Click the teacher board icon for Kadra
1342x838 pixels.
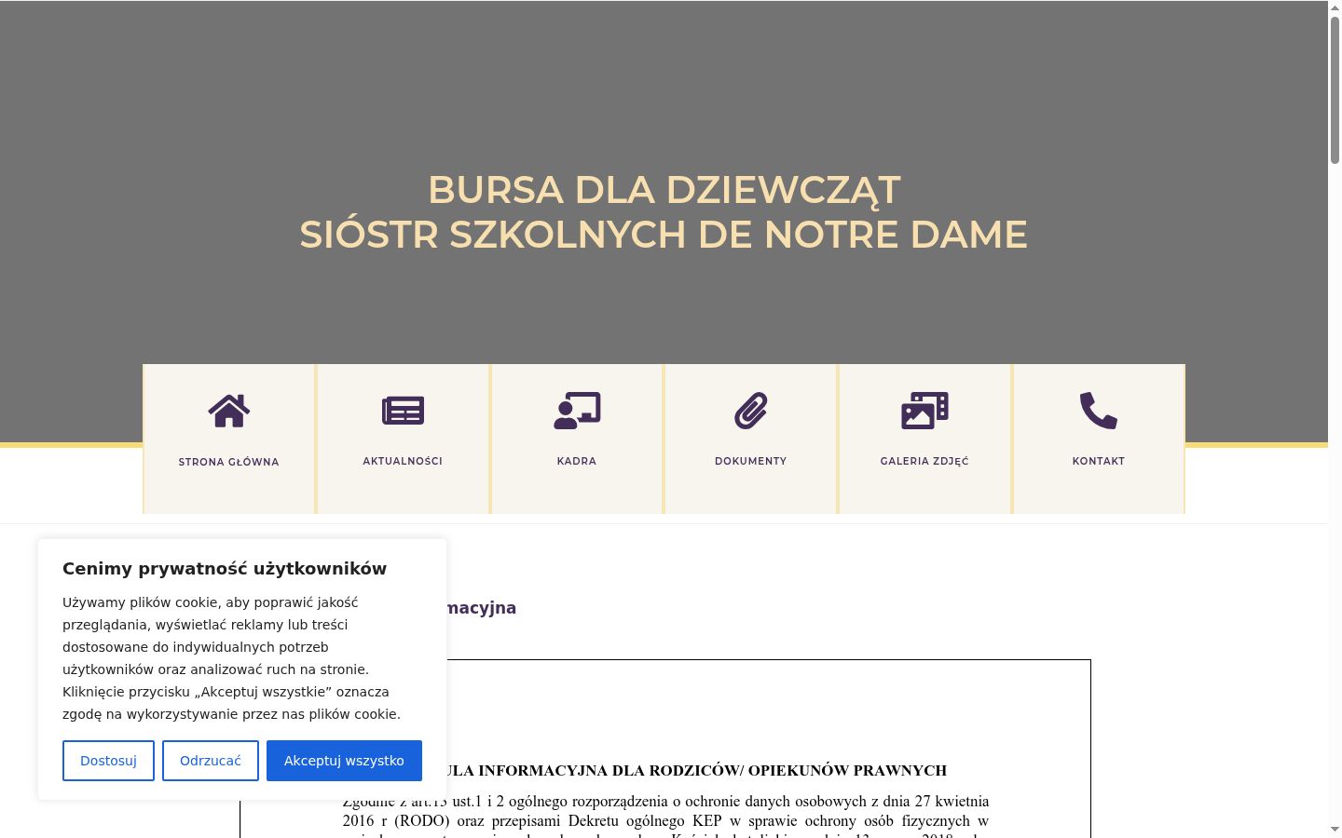tap(577, 411)
